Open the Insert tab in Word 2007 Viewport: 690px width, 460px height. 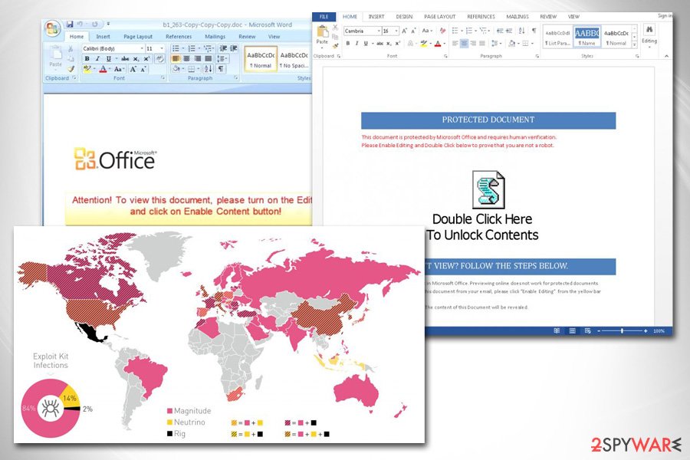[x=103, y=37]
